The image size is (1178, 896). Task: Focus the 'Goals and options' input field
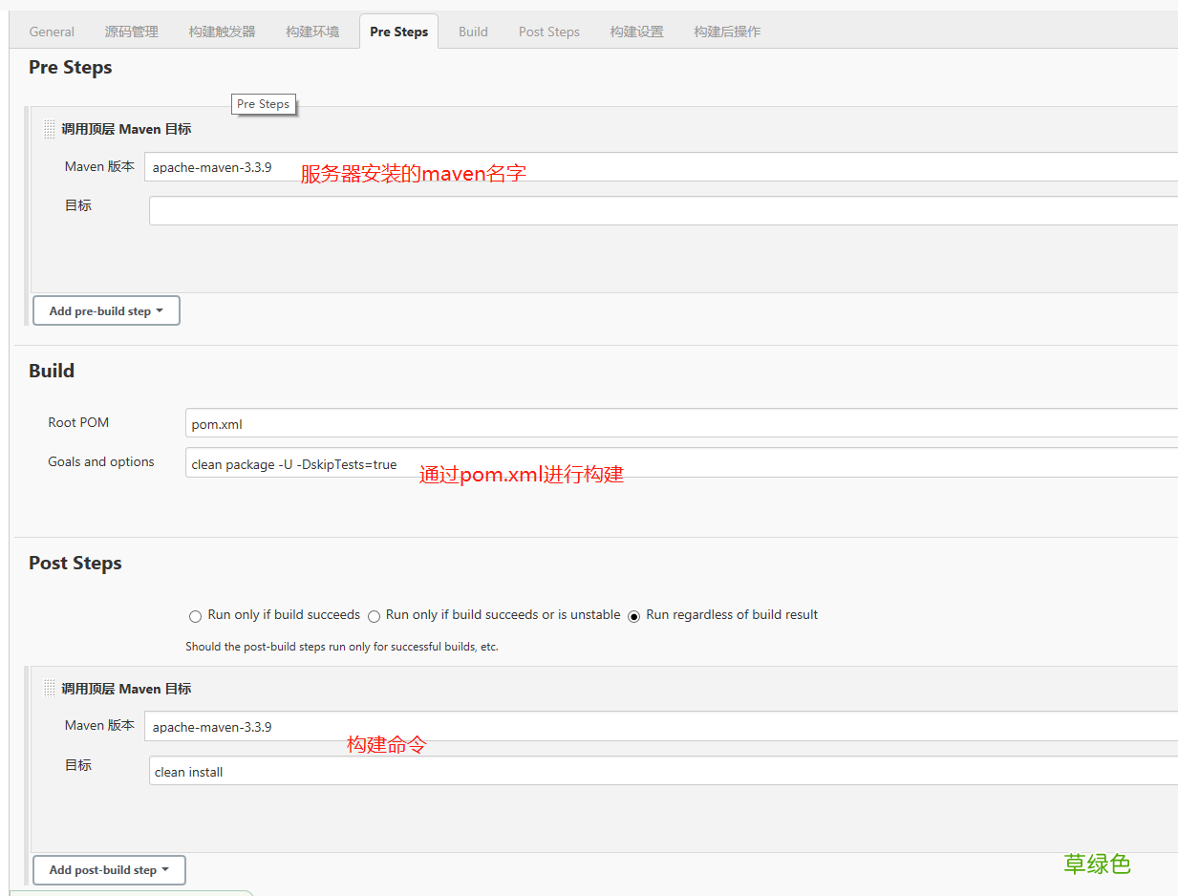(680, 463)
